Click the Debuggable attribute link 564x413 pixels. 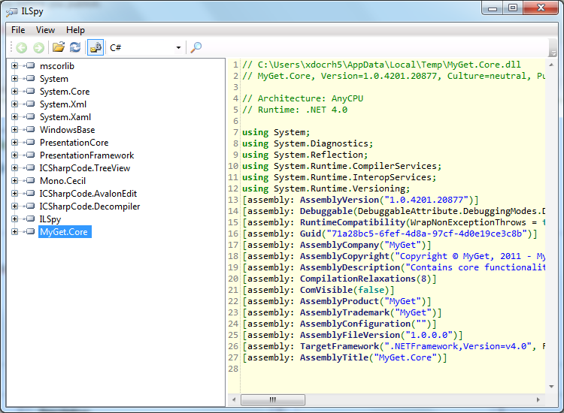coord(326,211)
